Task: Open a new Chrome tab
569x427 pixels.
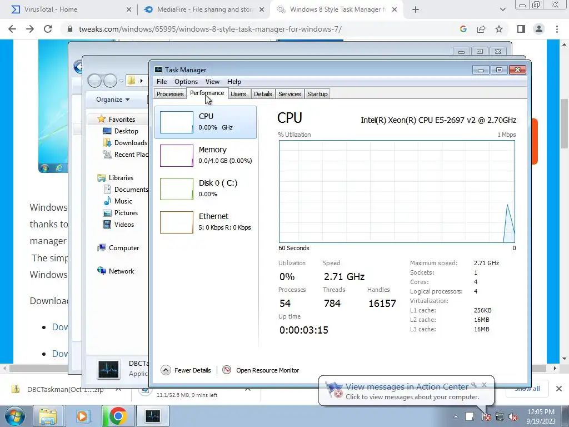Action: pyautogui.click(x=416, y=10)
